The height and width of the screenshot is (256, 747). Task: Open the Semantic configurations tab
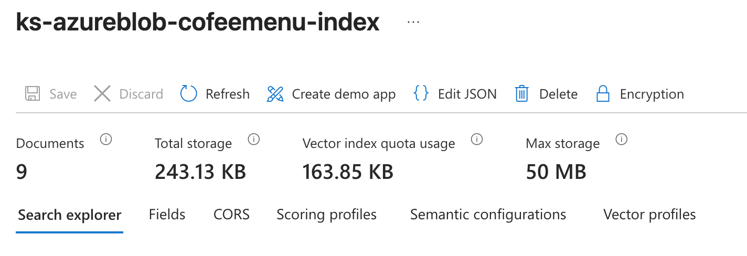point(488,215)
